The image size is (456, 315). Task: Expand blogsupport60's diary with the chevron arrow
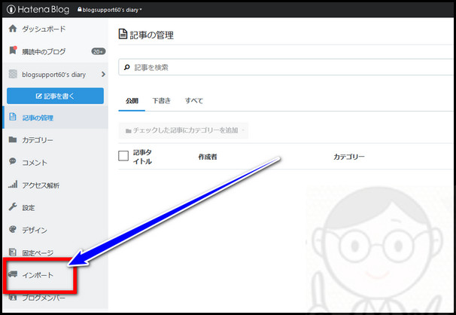point(103,75)
